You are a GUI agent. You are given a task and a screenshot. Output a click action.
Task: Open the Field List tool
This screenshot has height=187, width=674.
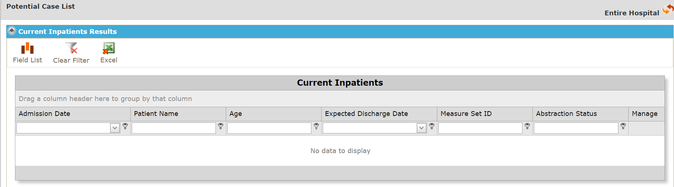click(27, 48)
